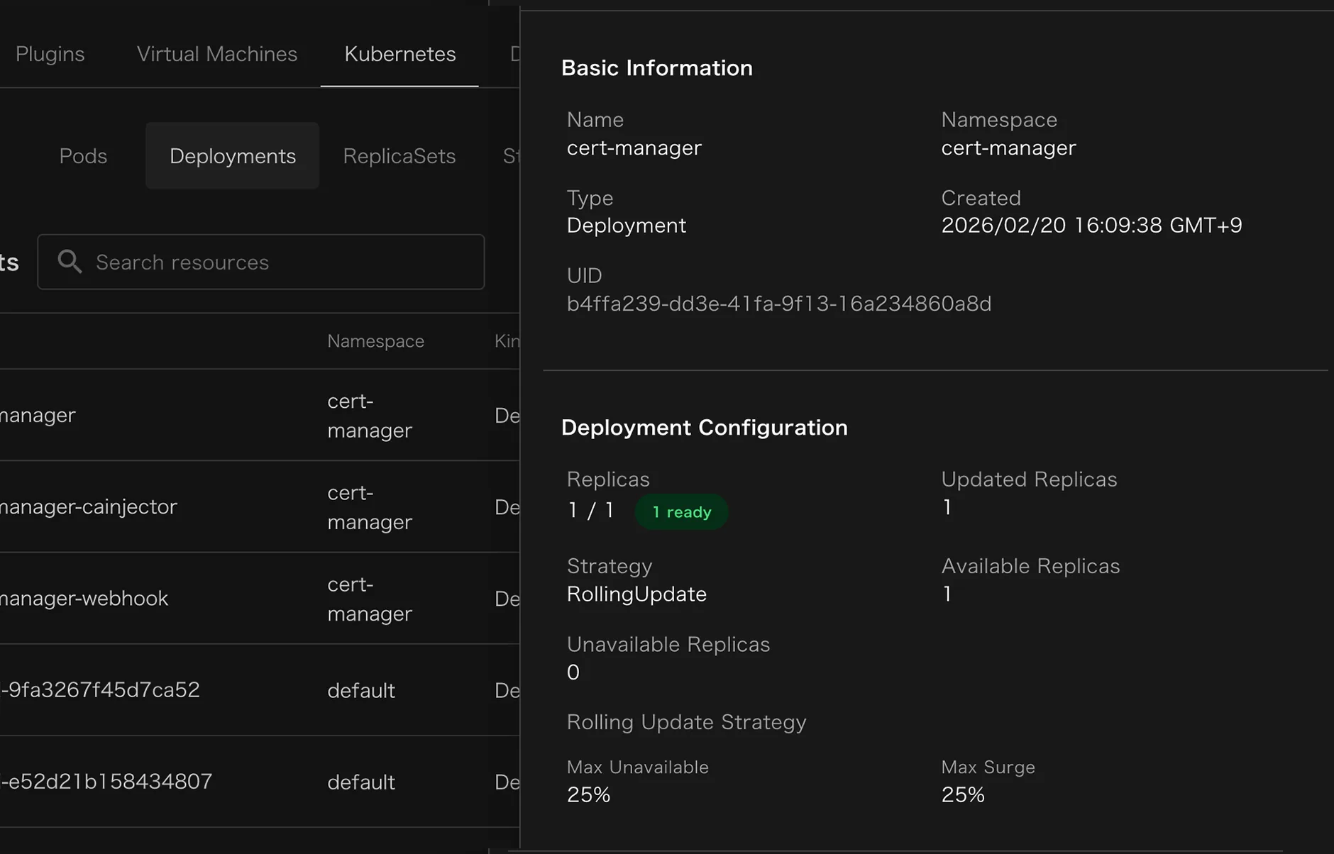The image size is (1334, 854).
Task: Click the Created timestamp value
Action: click(1091, 226)
